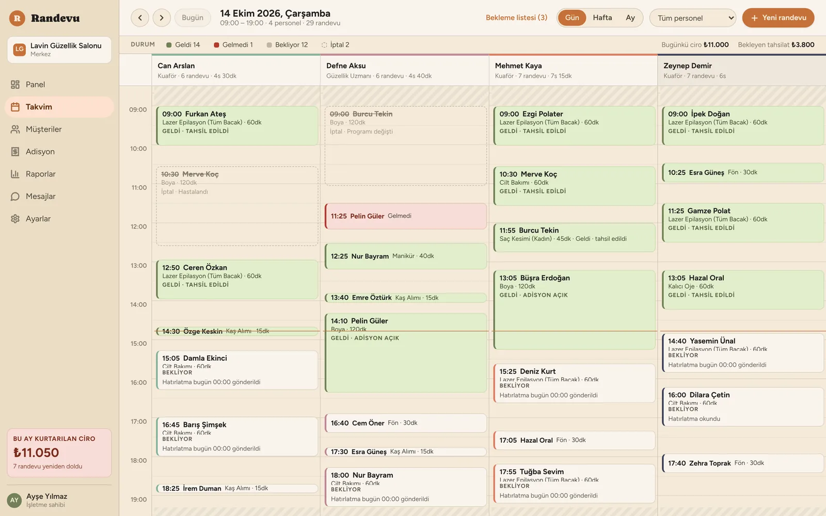Filter by Geldi 14 status
826x516 pixels.
click(x=183, y=45)
